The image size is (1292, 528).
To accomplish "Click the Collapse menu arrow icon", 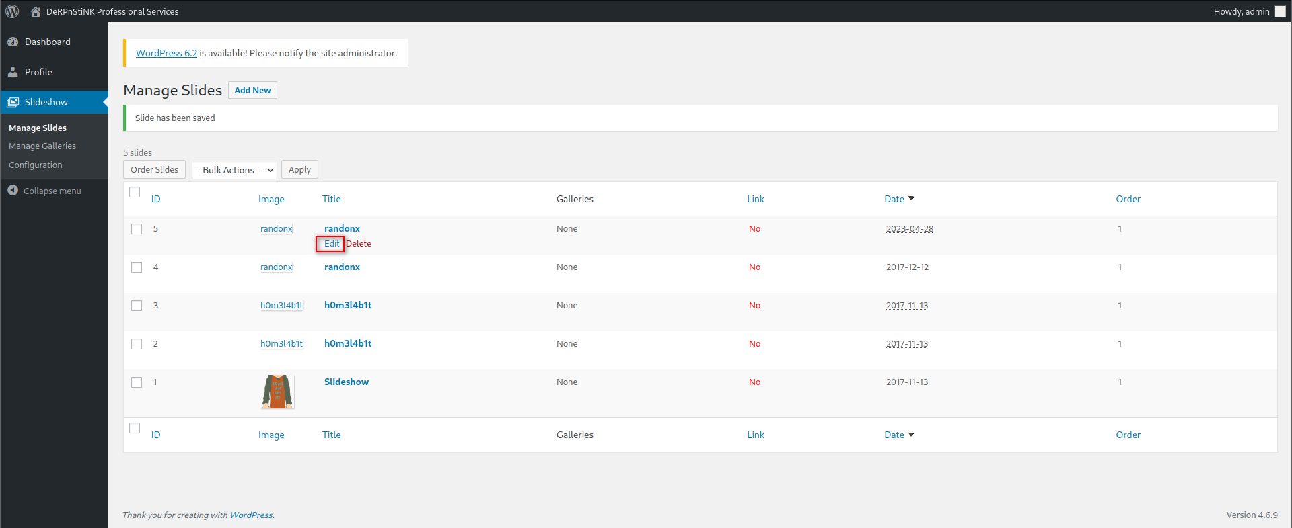I will point(13,191).
